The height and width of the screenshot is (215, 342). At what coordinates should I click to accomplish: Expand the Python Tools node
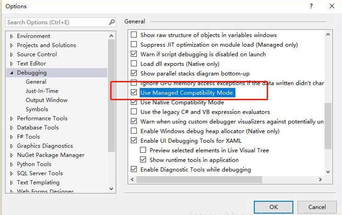[x=11, y=164]
